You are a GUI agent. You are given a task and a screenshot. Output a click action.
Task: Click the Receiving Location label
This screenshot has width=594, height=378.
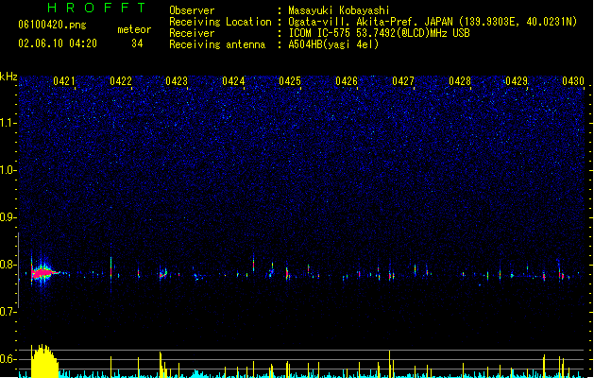[x=220, y=22]
